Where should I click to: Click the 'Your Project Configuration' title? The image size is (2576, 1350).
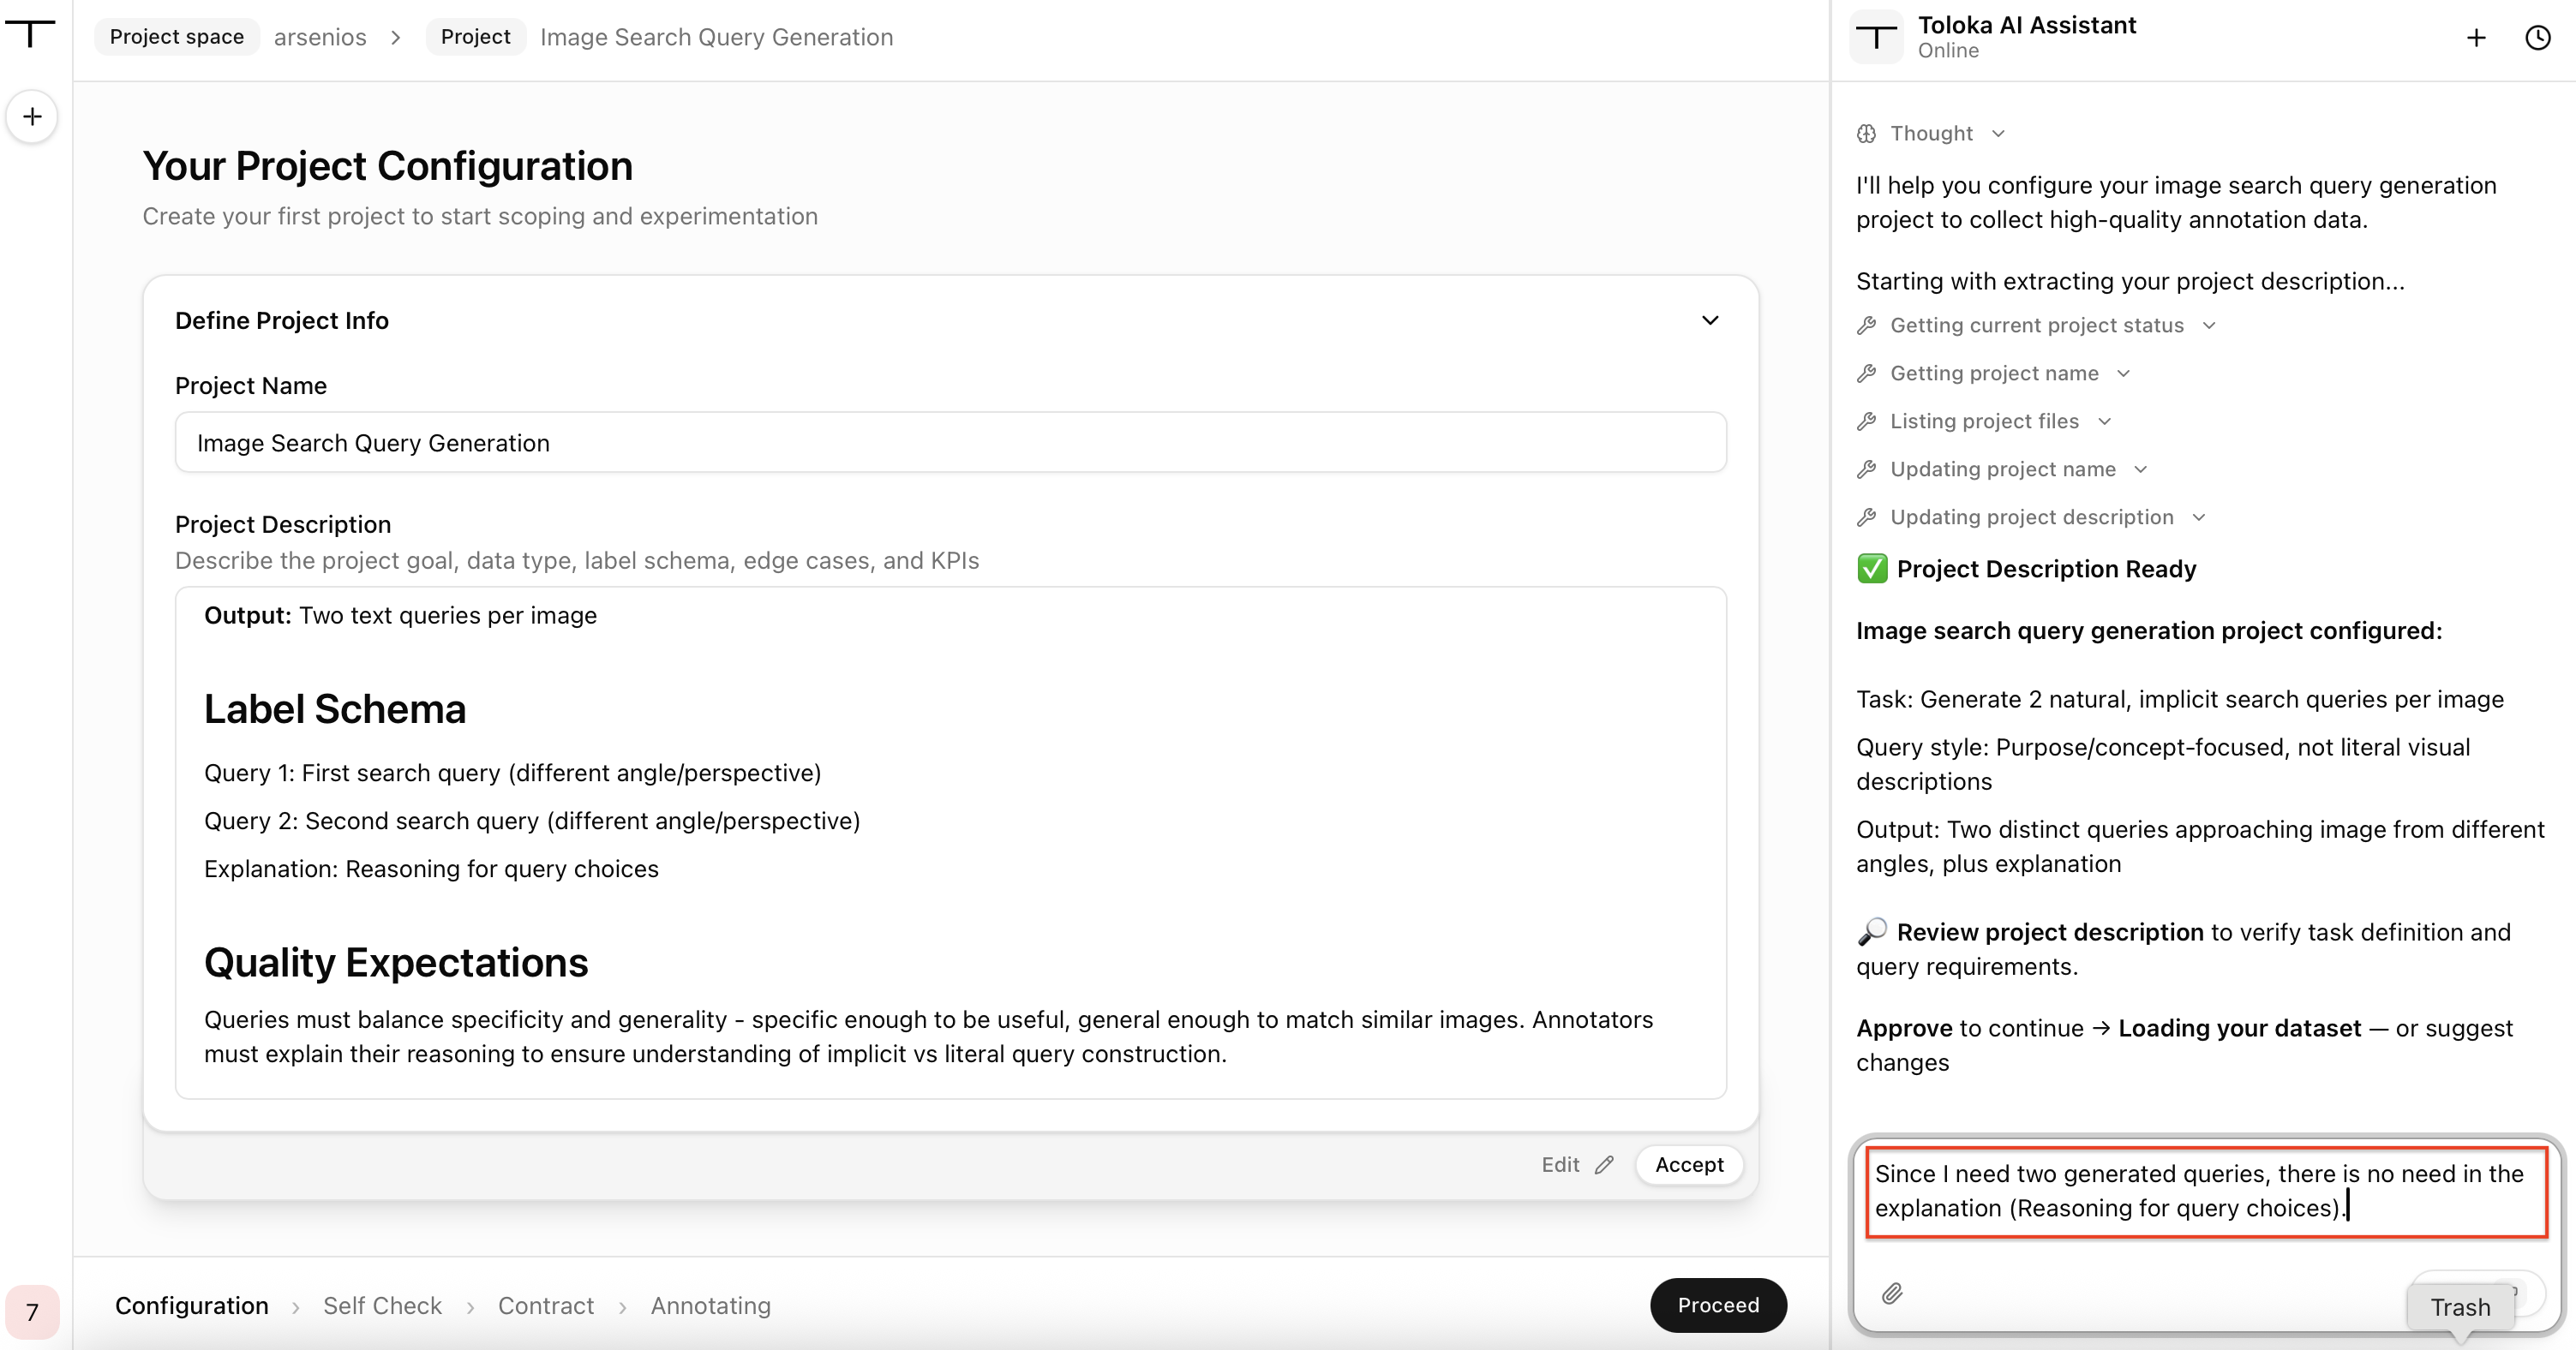[388, 166]
